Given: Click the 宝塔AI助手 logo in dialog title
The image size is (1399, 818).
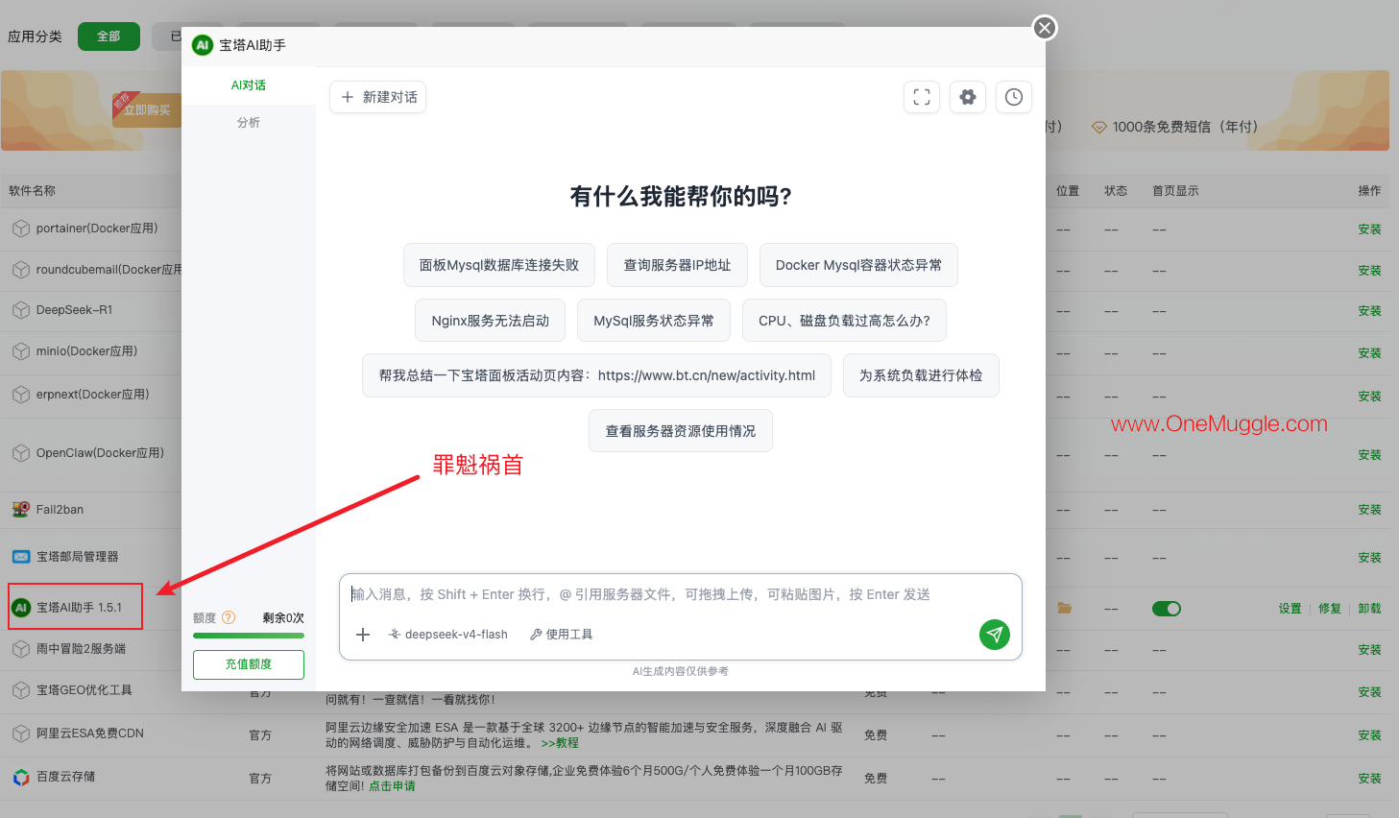Looking at the screenshot, I should [203, 45].
